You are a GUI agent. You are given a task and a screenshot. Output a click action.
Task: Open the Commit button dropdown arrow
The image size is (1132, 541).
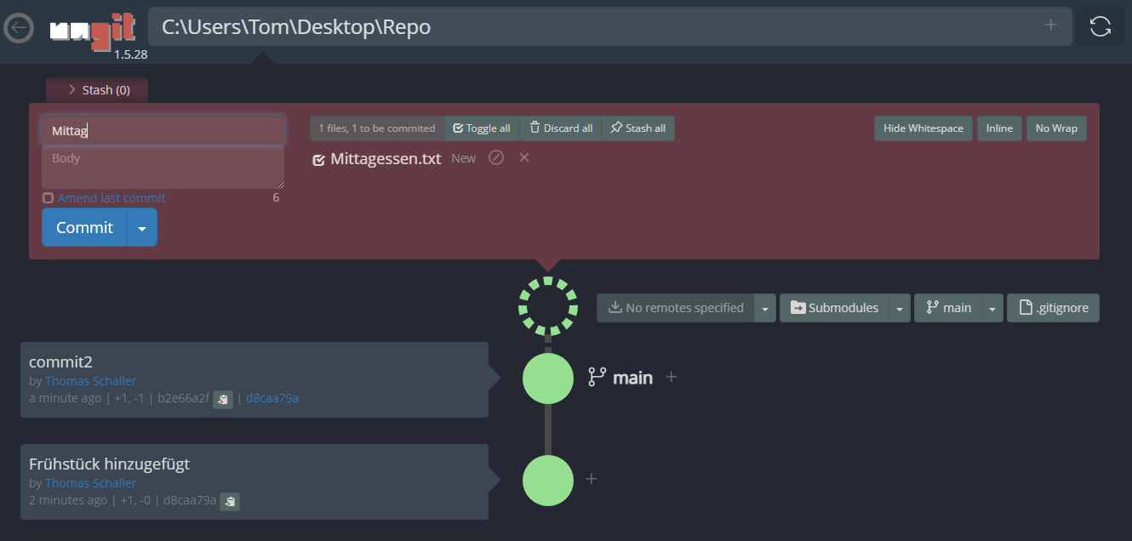tap(142, 228)
